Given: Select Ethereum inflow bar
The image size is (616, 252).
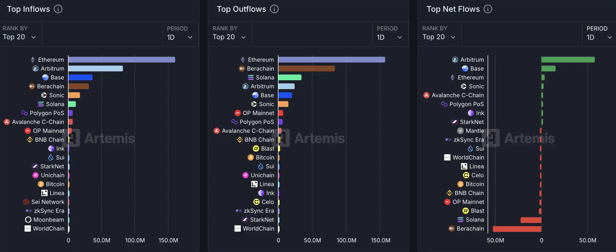Looking at the screenshot, I should tap(122, 60).
